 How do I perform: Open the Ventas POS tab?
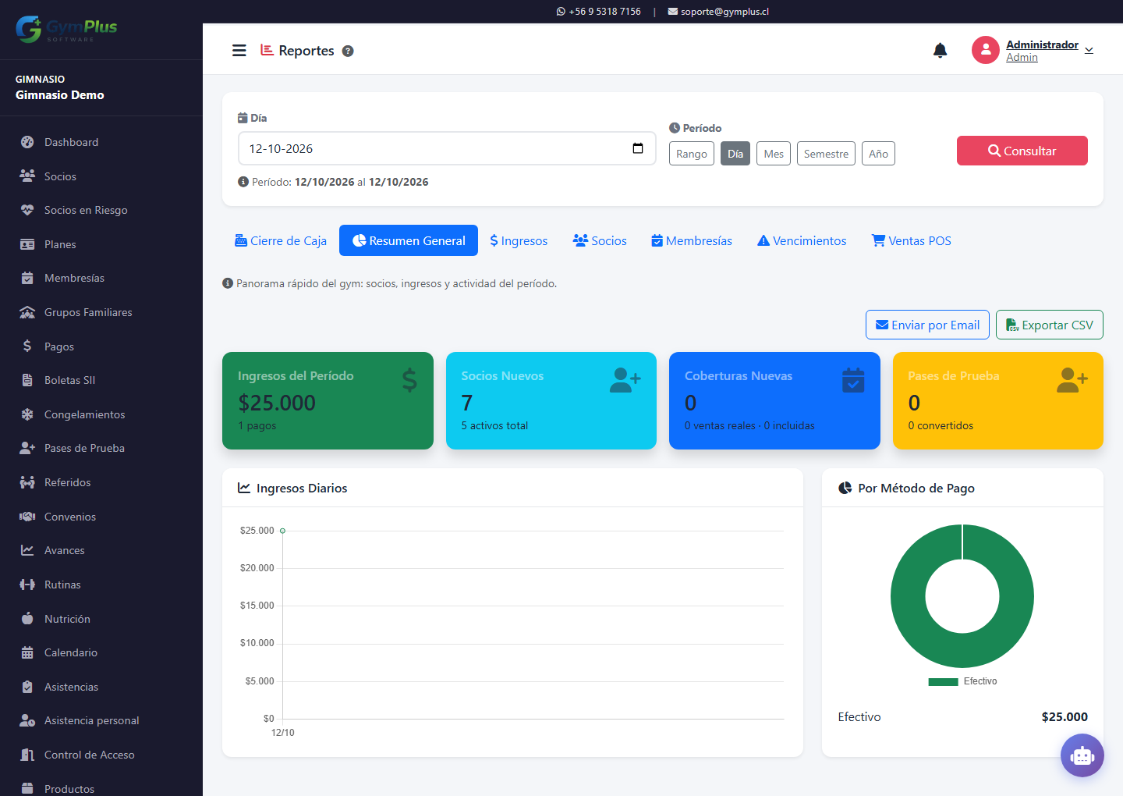[911, 240]
